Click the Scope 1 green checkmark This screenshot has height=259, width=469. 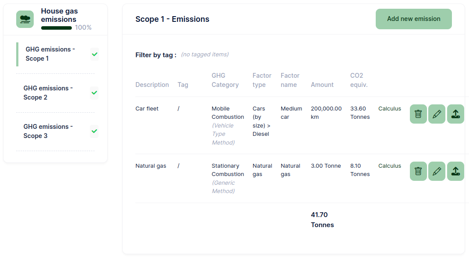pyautogui.click(x=95, y=54)
